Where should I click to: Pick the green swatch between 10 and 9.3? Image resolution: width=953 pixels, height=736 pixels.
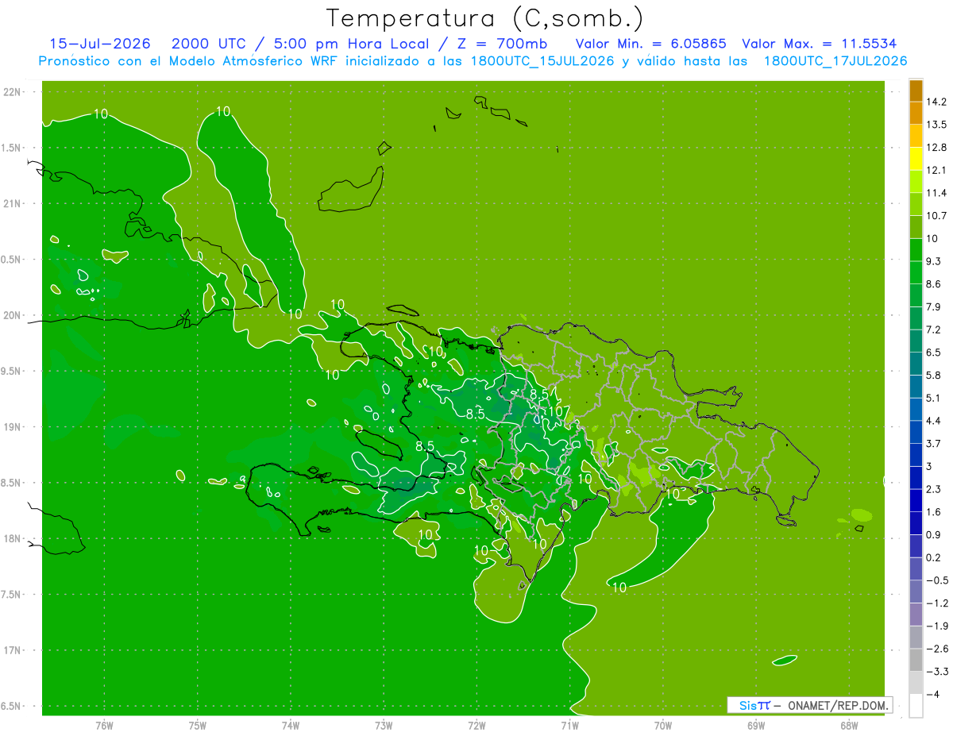tap(916, 250)
